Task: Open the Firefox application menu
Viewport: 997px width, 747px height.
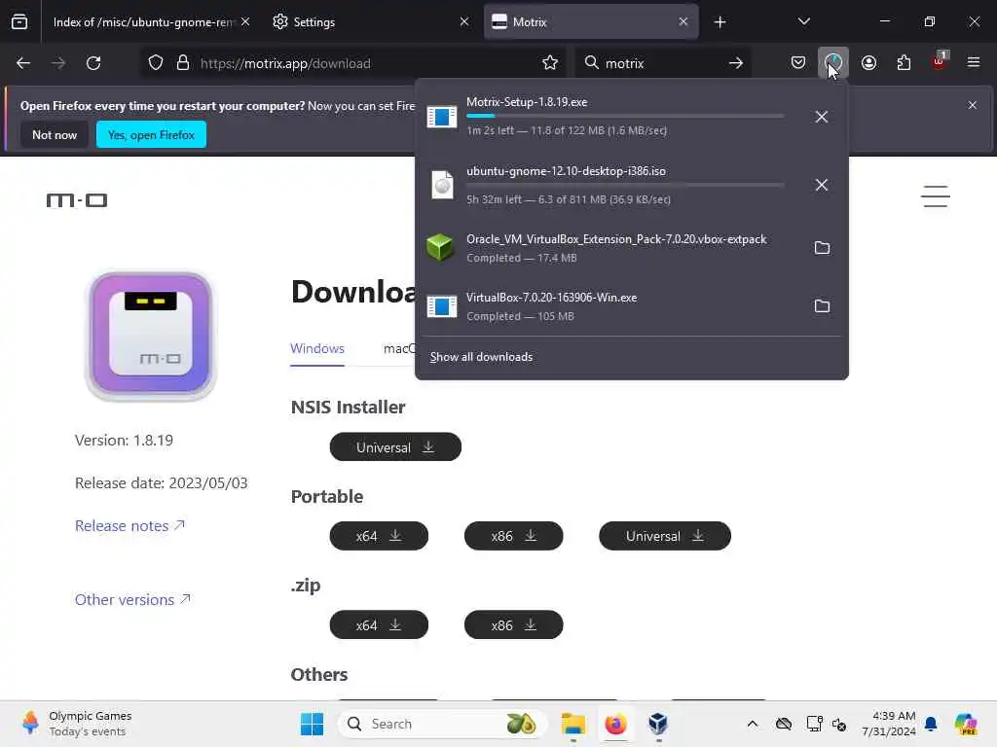Action: [974, 62]
